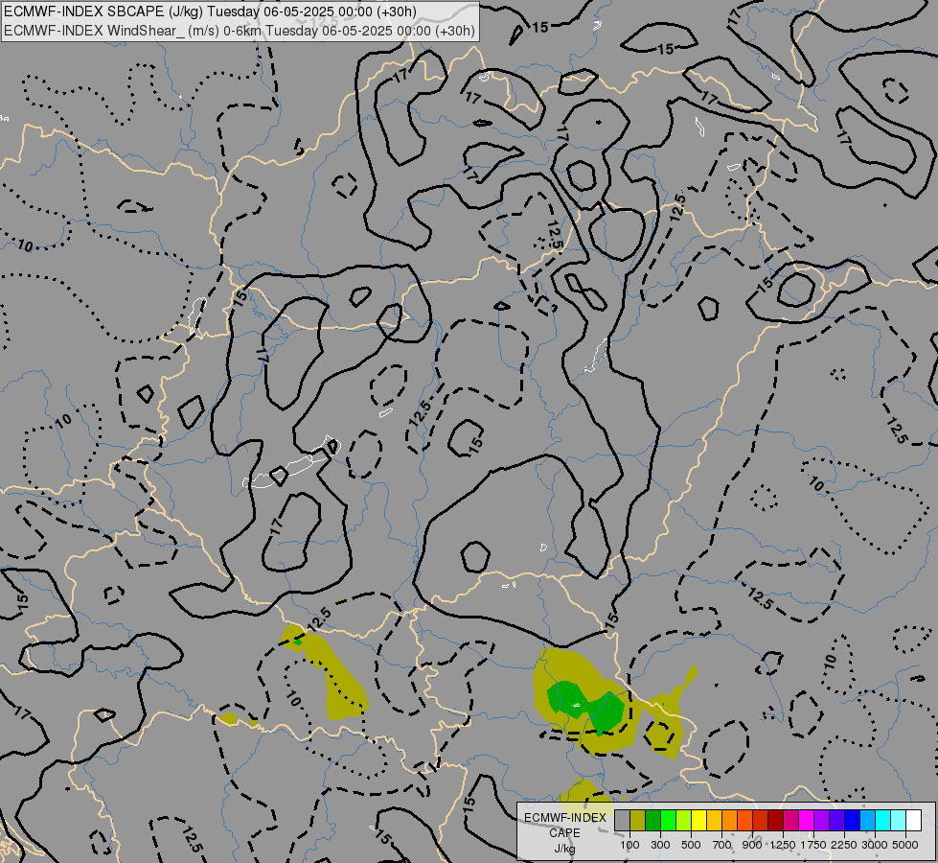Image resolution: width=938 pixels, height=863 pixels.
Task: Click the crimson-pink legend swatch
Action: pos(790,820)
